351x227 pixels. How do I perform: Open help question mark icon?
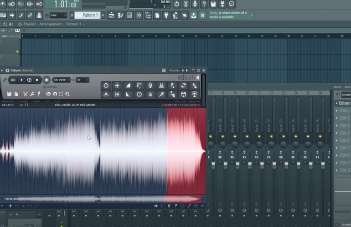[x=204, y=4]
